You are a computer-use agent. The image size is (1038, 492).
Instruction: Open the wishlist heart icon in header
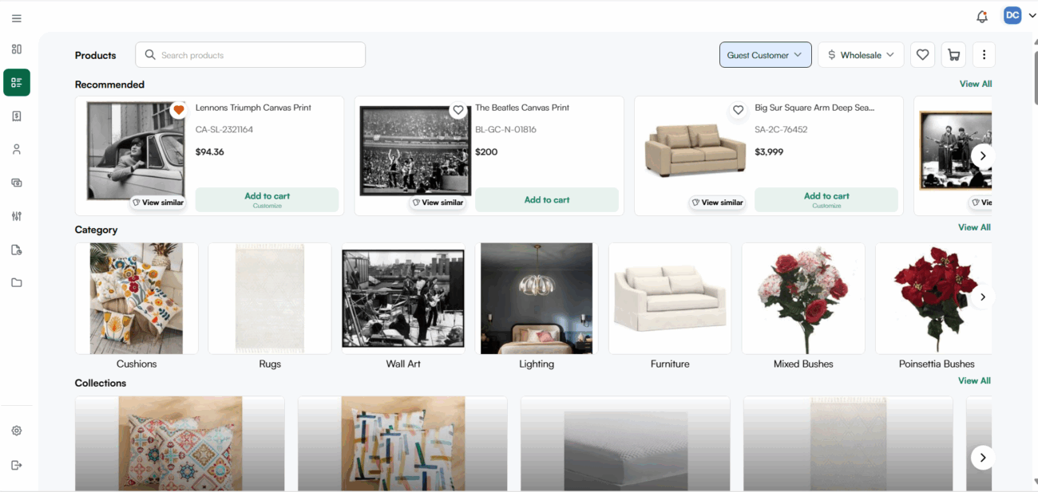tap(922, 55)
